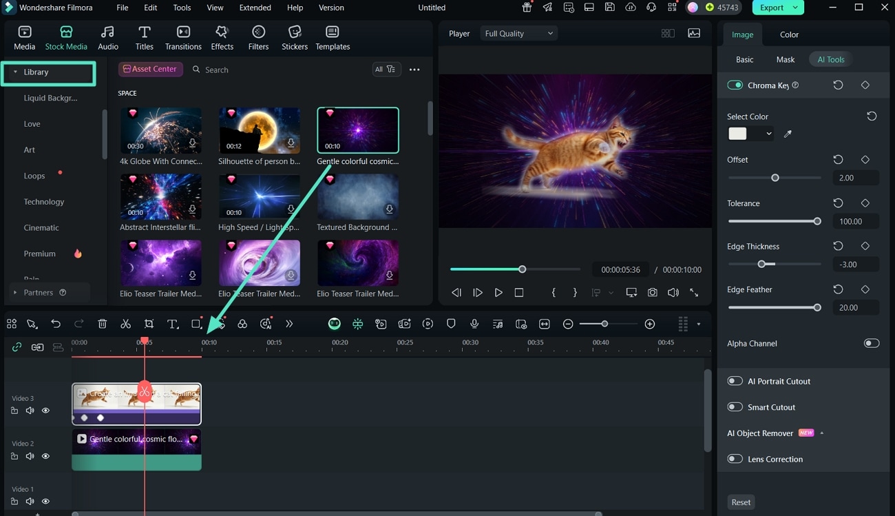Image resolution: width=895 pixels, height=516 pixels.
Task: Add text with the Text tool icon
Action: [173, 324]
